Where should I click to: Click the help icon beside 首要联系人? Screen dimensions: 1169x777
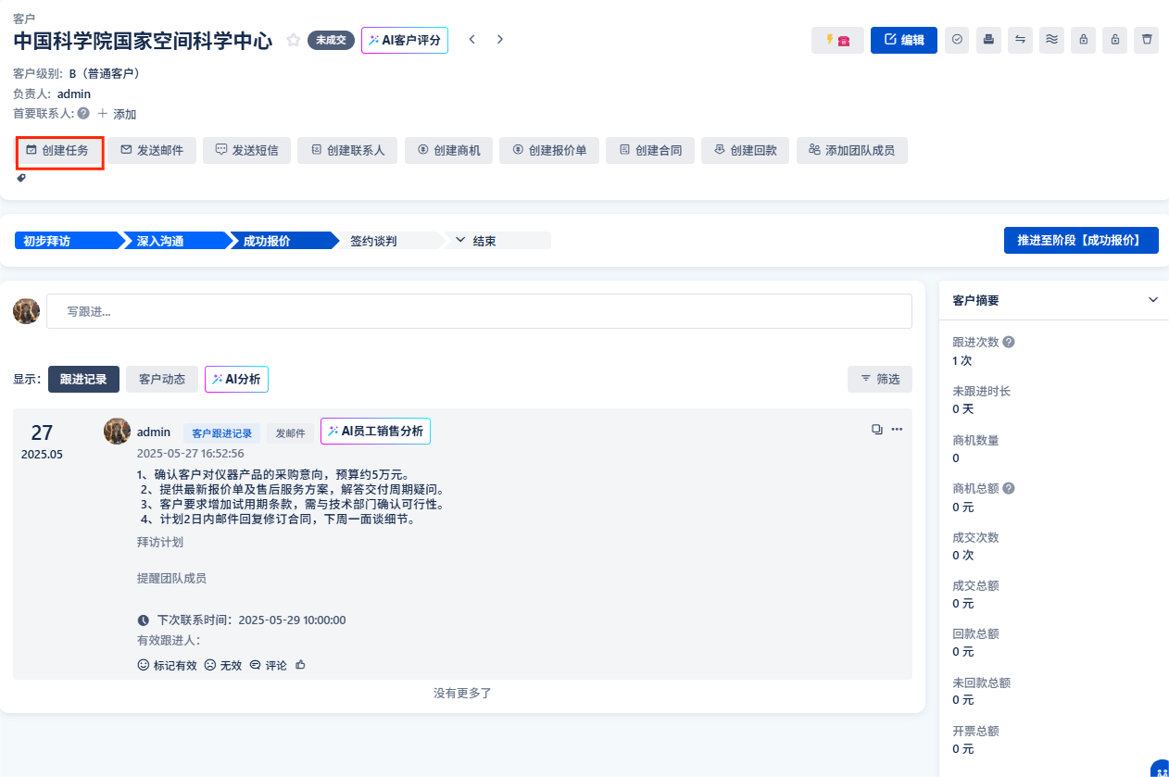pos(83,113)
